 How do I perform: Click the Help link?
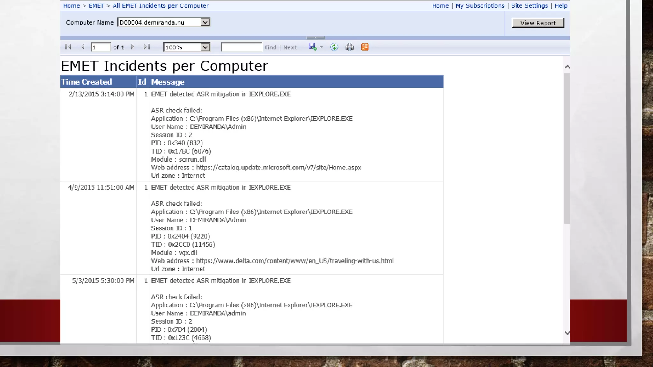click(x=561, y=5)
